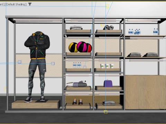
Task: Select the wooden platform under the mannequin
Action: [x=36, y=104]
